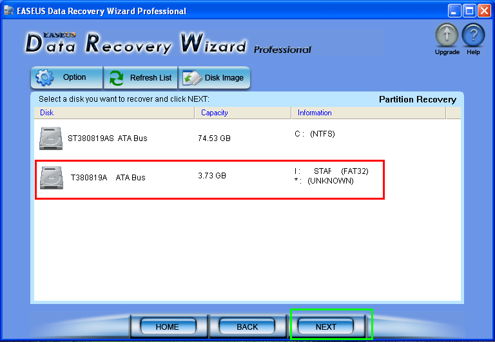
Task: Click the Partition Recovery heading
Action: pos(418,99)
